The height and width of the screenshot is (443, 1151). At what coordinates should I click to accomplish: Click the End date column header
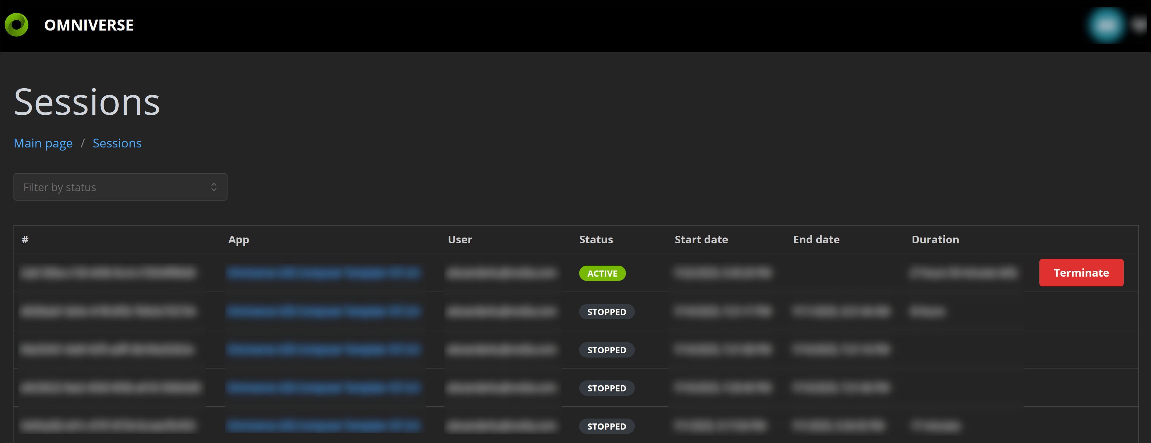[x=816, y=240]
